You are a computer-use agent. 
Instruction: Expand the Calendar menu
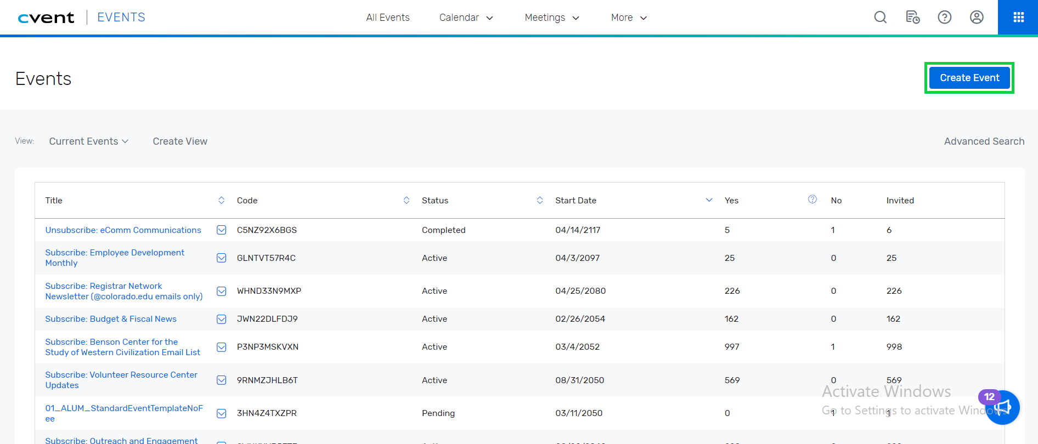pos(466,18)
